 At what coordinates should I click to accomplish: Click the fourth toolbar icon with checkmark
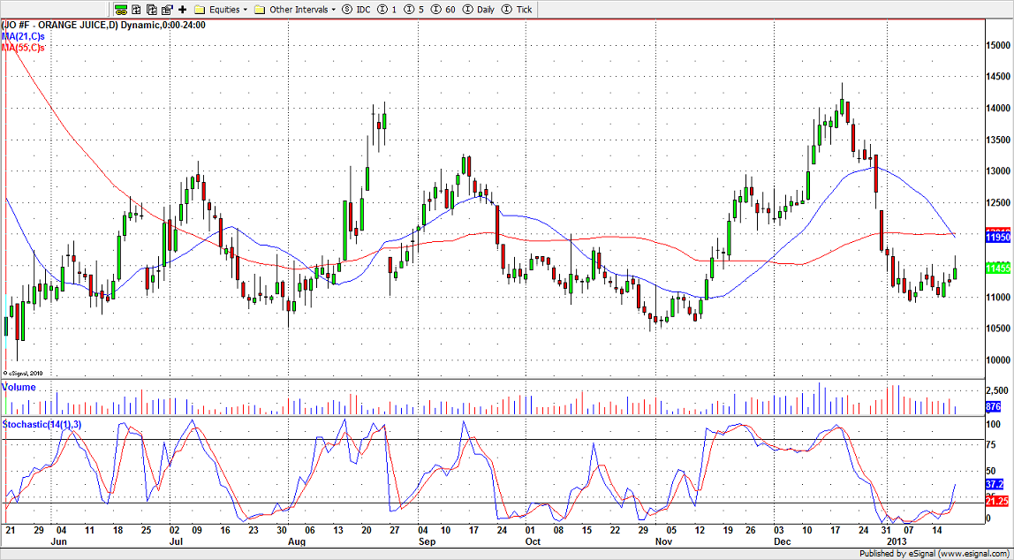[x=166, y=9]
